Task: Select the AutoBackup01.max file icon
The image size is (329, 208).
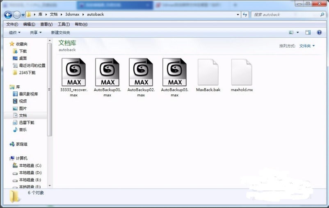Action: [x=107, y=72]
